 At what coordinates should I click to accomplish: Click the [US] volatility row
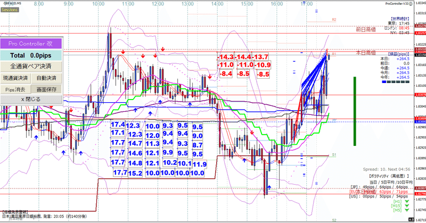379,196
